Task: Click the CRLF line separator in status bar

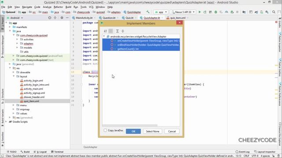Action: pyautogui.click(x=246, y=156)
